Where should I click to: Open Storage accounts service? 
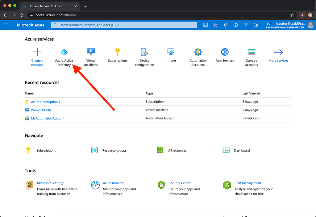(252, 57)
